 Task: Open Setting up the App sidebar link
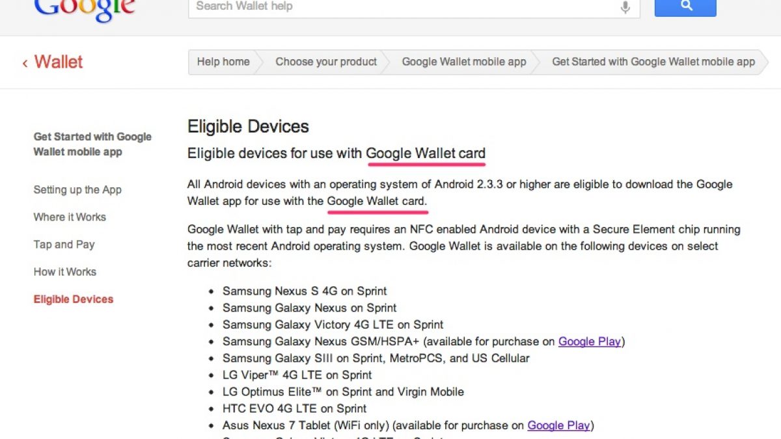(x=77, y=190)
